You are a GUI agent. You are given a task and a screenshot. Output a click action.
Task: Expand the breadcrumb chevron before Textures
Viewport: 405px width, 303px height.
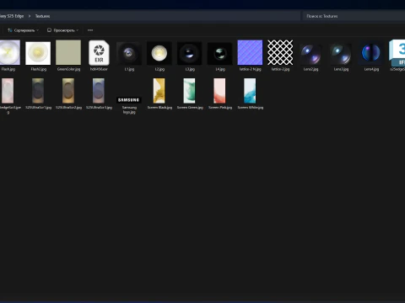tap(30, 16)
